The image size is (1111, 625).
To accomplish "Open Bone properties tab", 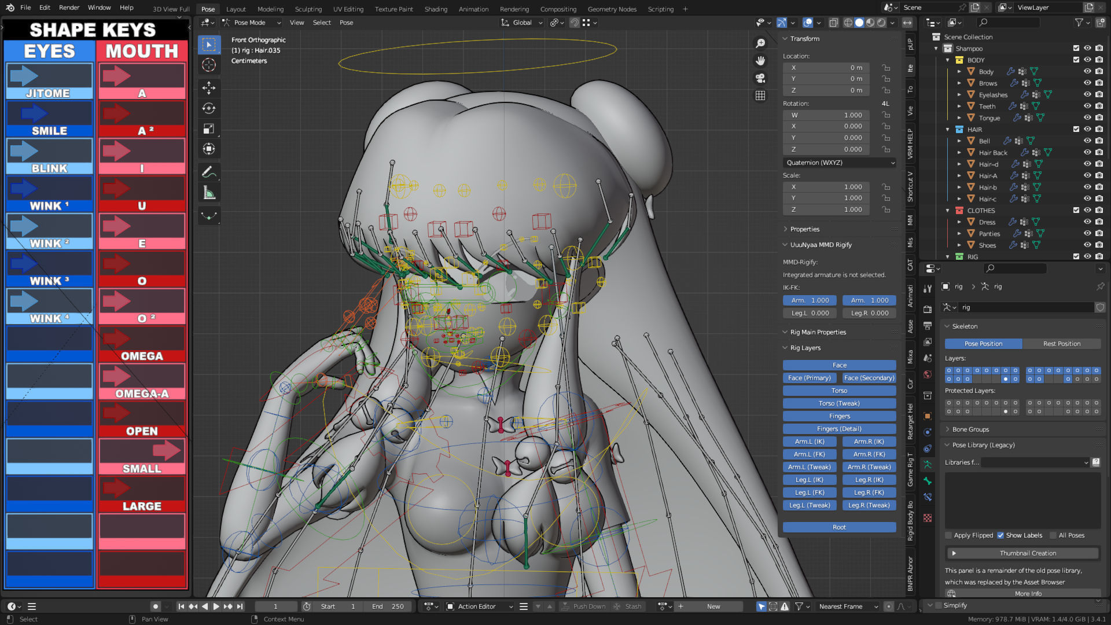I will point(928,481).
